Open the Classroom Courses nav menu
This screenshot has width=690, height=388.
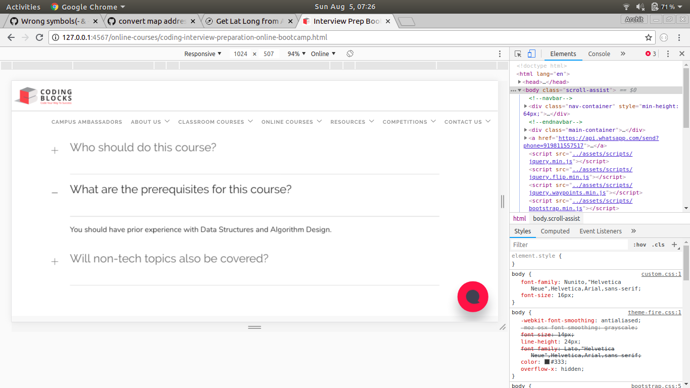point(215,122)
